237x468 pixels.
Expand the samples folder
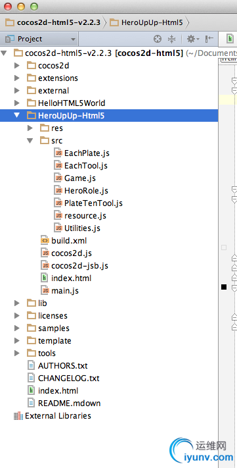pyautogui.click(x=17, y=328)
